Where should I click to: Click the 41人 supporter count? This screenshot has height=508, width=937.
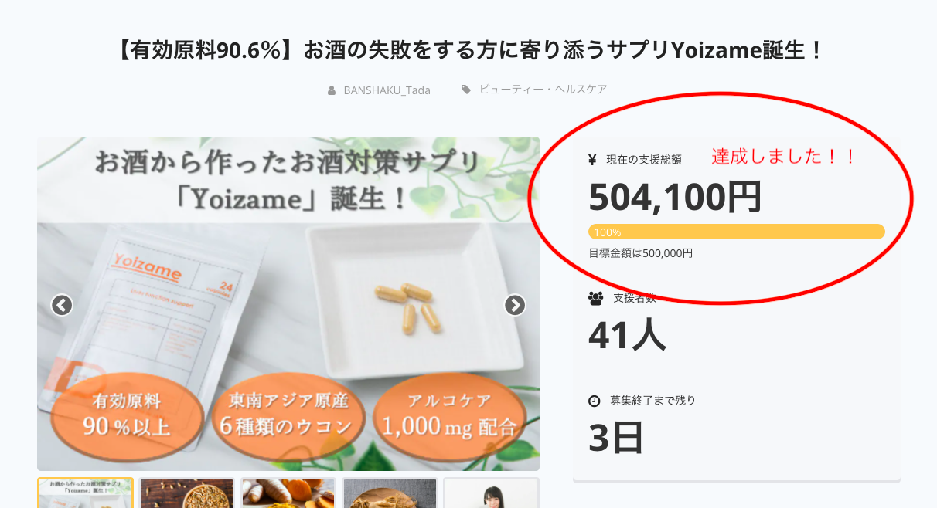(x=627, y=335)
